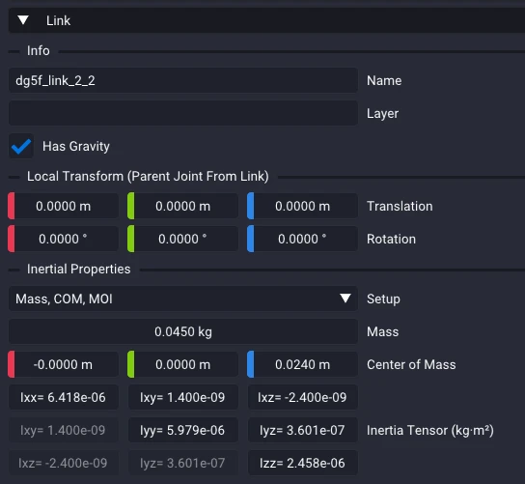Viewport: 525px width, 484px height.
Task: Click the Inertia Tensor (kg·m²) label
Action: tap(430, 430)
